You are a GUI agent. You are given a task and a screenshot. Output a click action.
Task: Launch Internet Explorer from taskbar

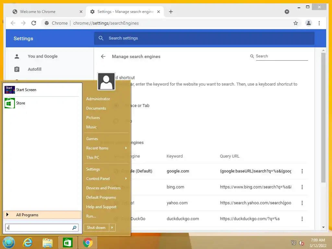click(28, 243)
